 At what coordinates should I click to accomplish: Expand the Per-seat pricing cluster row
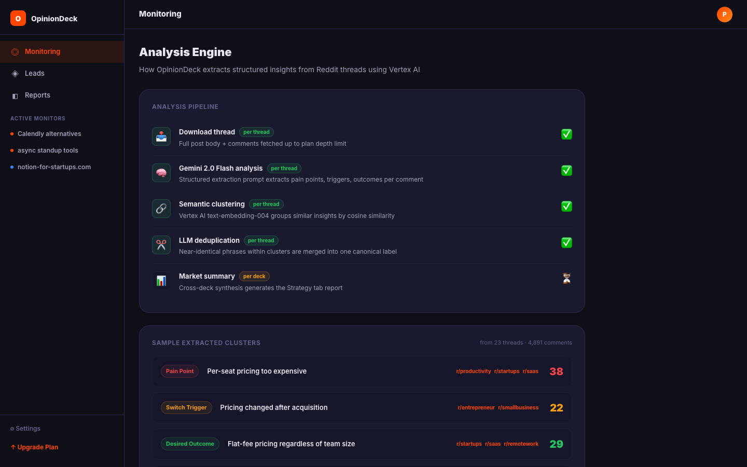362,371
